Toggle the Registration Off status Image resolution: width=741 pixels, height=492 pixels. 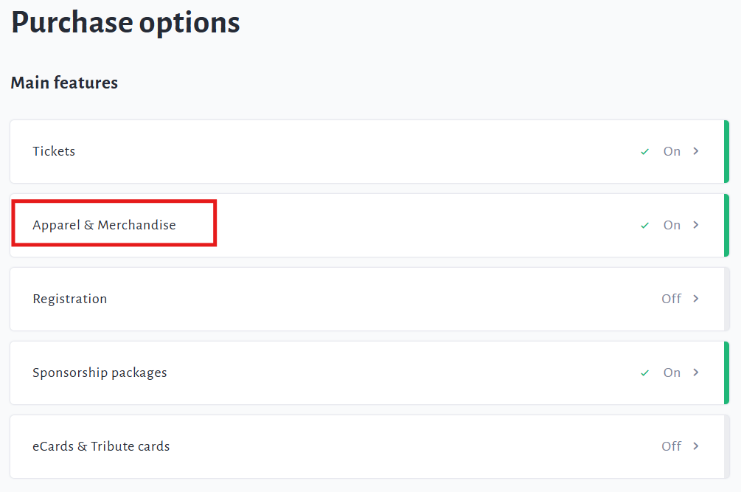(671, 299)
